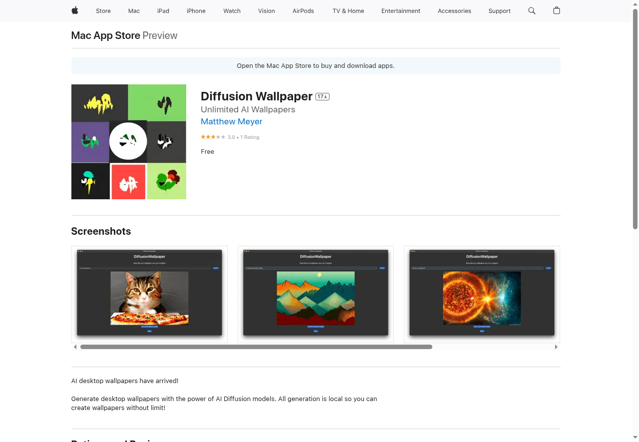Open the Vision section from the navigation
Viewport: 639px width, 442px height.
tap(266, 10)
